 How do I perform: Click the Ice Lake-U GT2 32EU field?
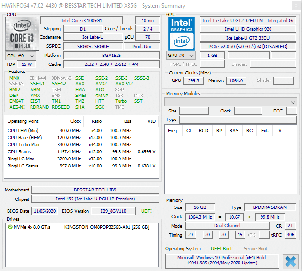click(248, 38)
